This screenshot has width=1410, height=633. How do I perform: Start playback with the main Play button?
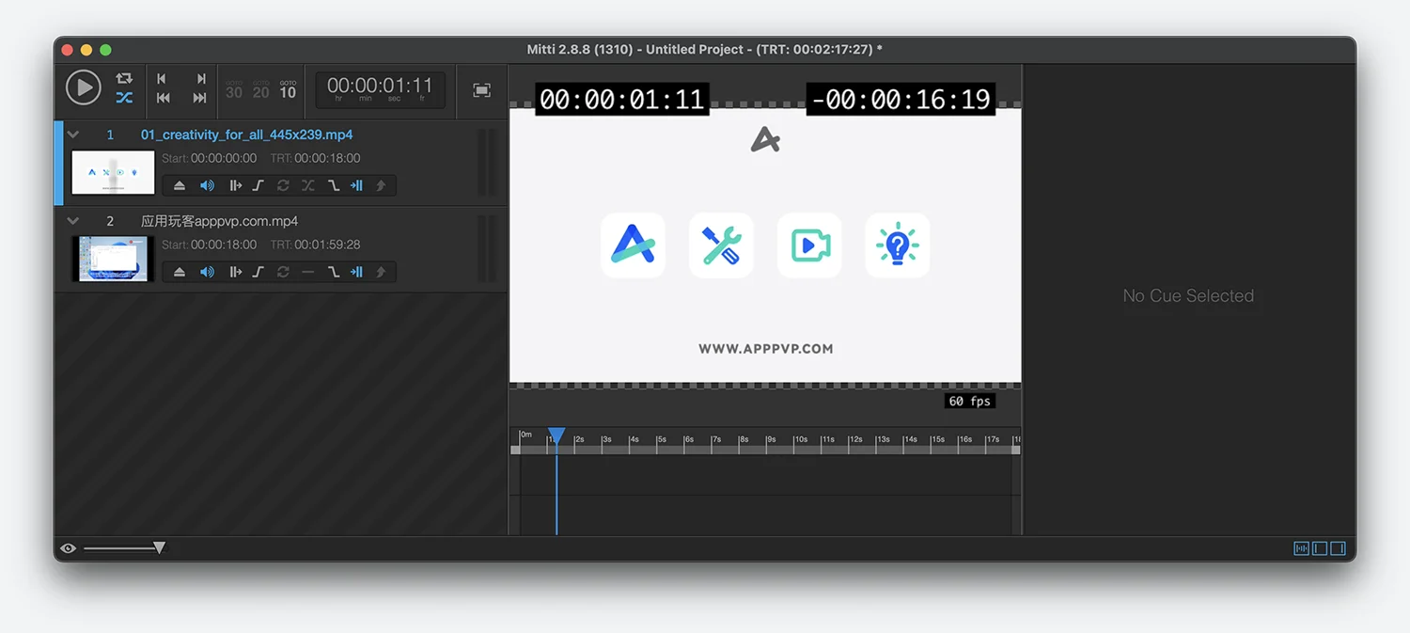(83, 87)
